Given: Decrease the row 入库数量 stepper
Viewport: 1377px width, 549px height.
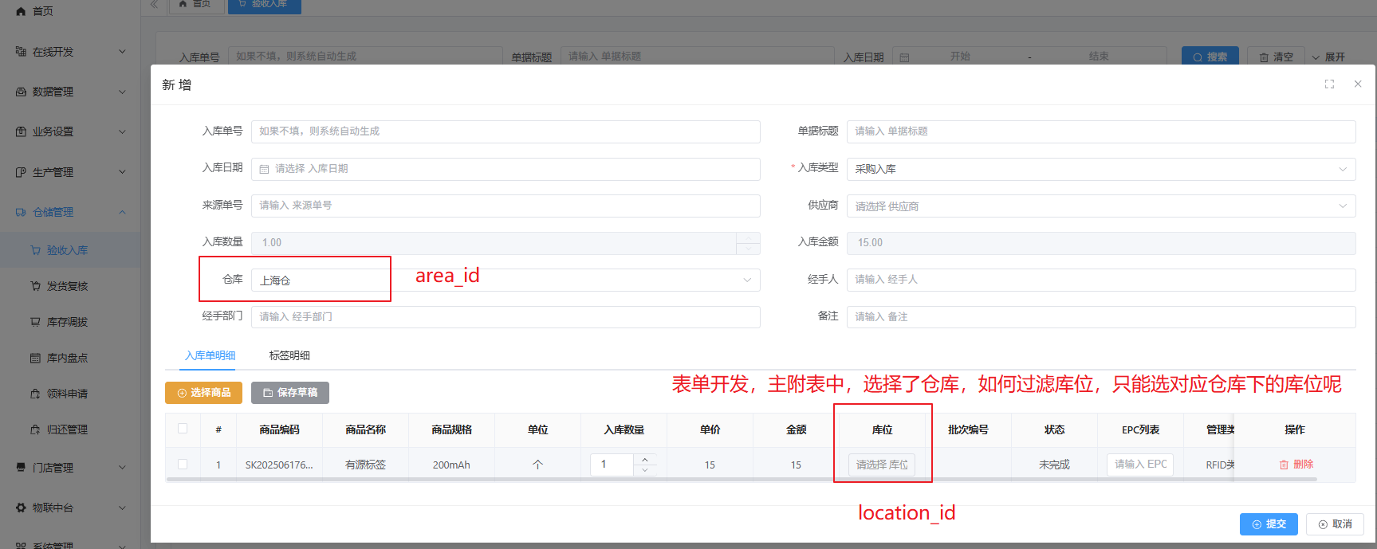Looking at the screenshot, I should pos(645,470).
